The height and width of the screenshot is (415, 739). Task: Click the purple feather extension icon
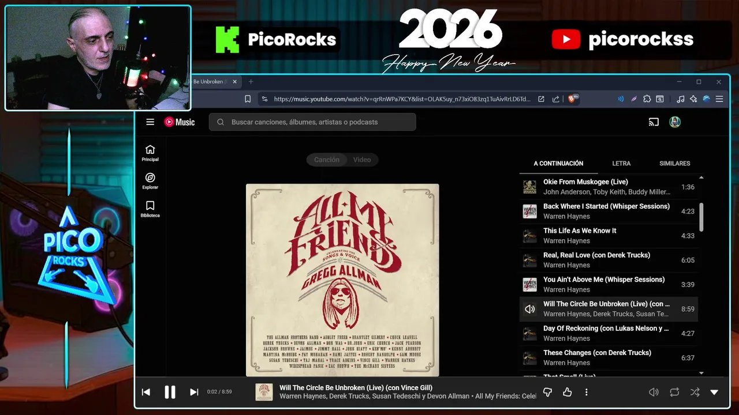[634, 99]
